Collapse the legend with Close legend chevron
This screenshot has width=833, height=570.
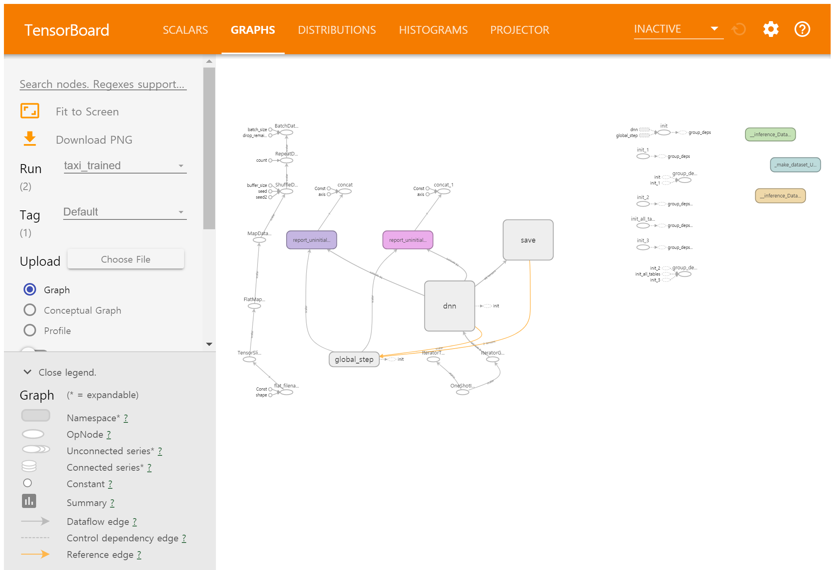tap(27, 372)
